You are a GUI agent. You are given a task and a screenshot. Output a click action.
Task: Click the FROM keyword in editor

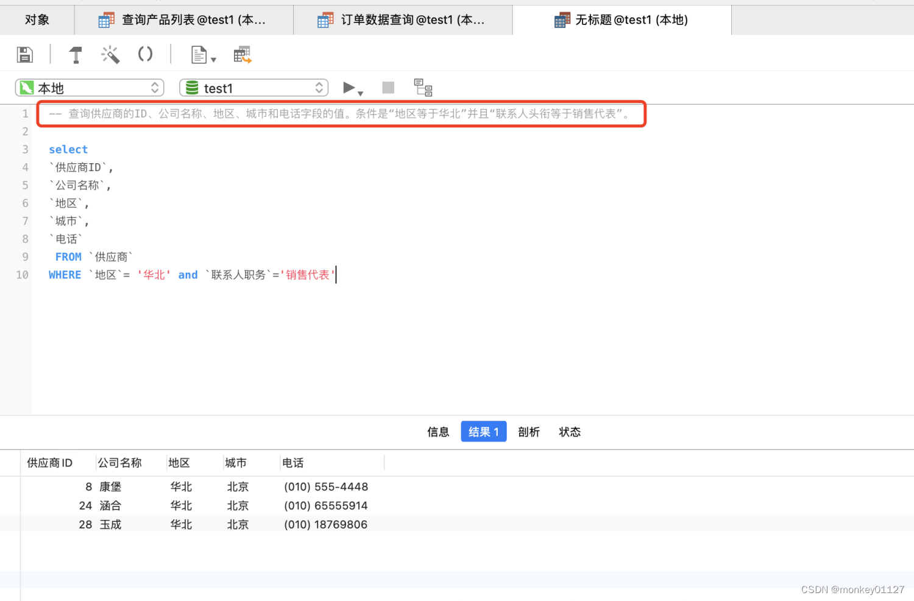coord(68,257)
